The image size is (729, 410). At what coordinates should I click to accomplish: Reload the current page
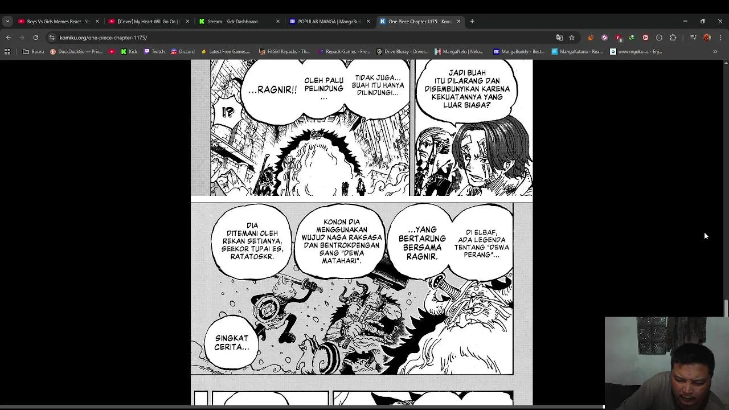pos(35,38)
